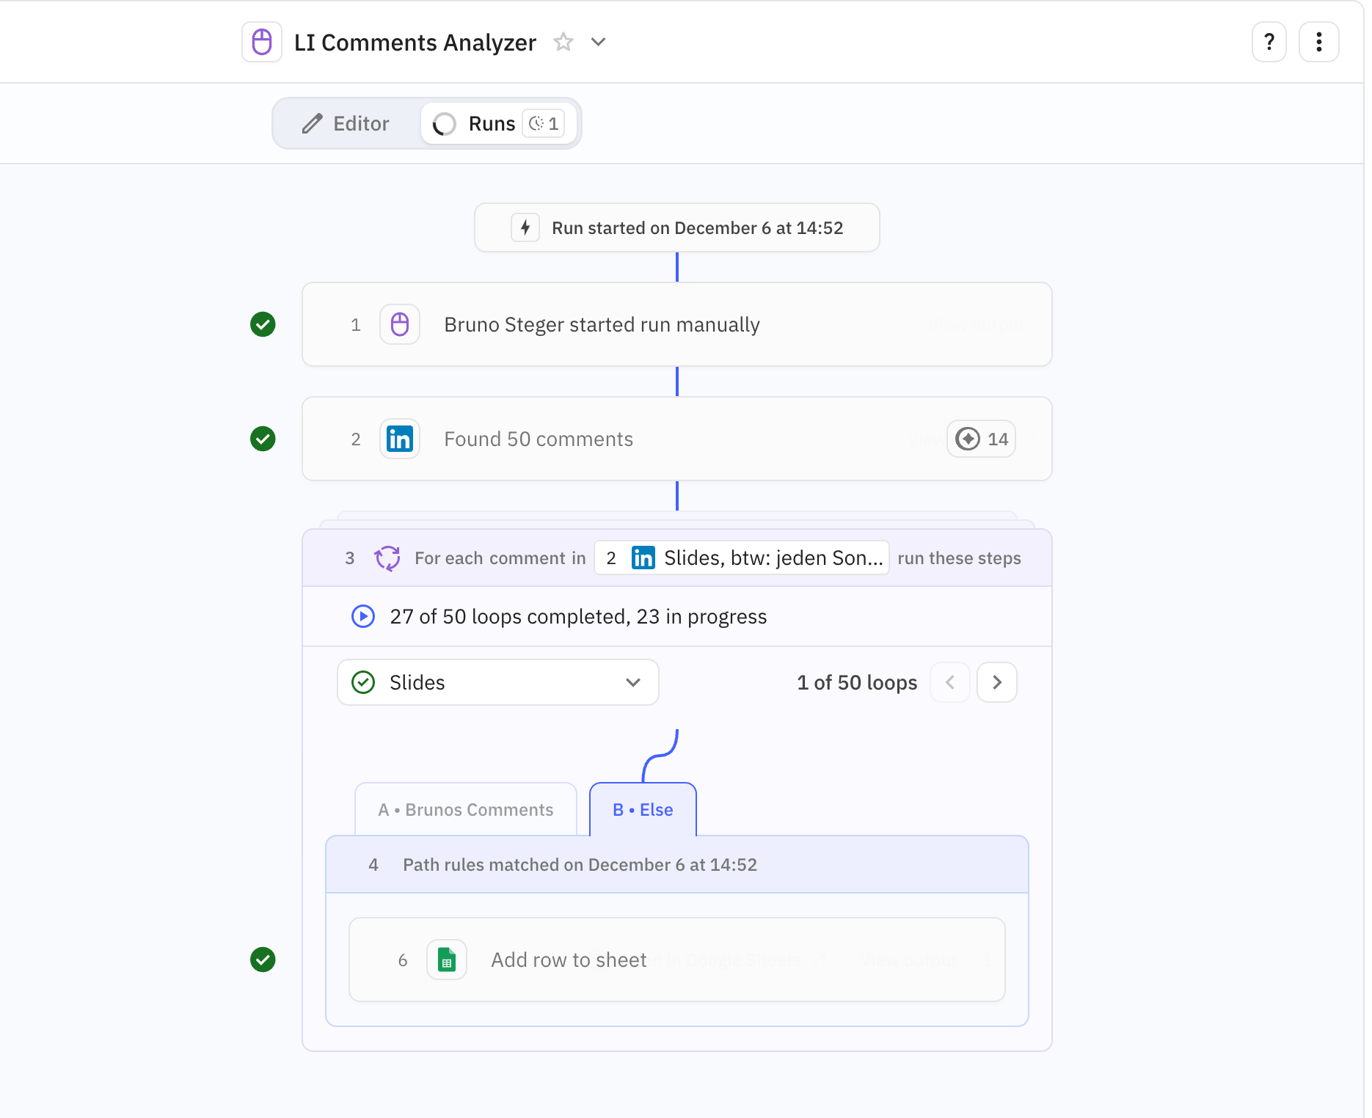This screenshot has width=1372, height=1118.
Task: Switch to the Runs tab
Action: [499, 123]
